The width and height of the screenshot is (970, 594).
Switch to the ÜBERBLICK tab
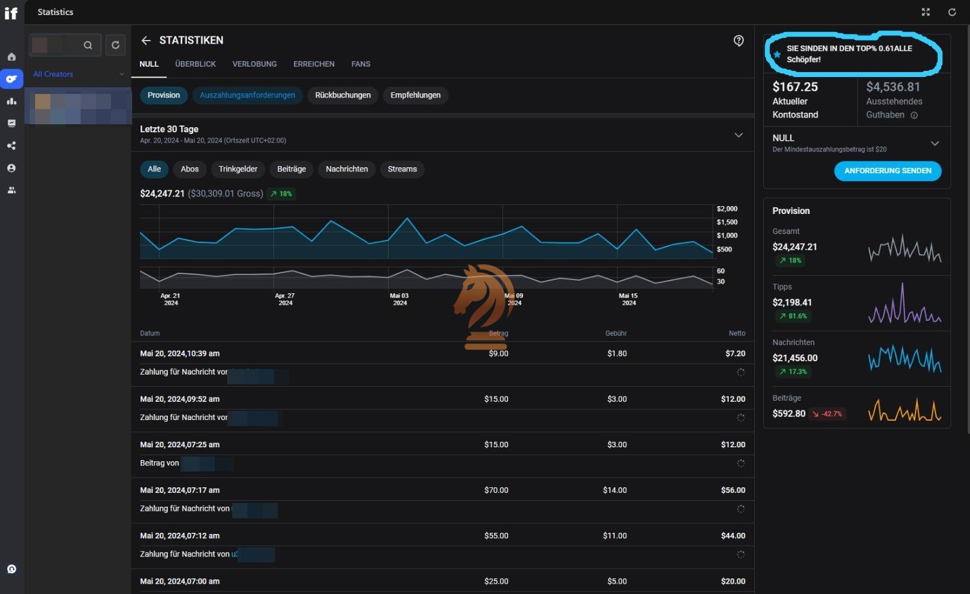pos(195,64)
